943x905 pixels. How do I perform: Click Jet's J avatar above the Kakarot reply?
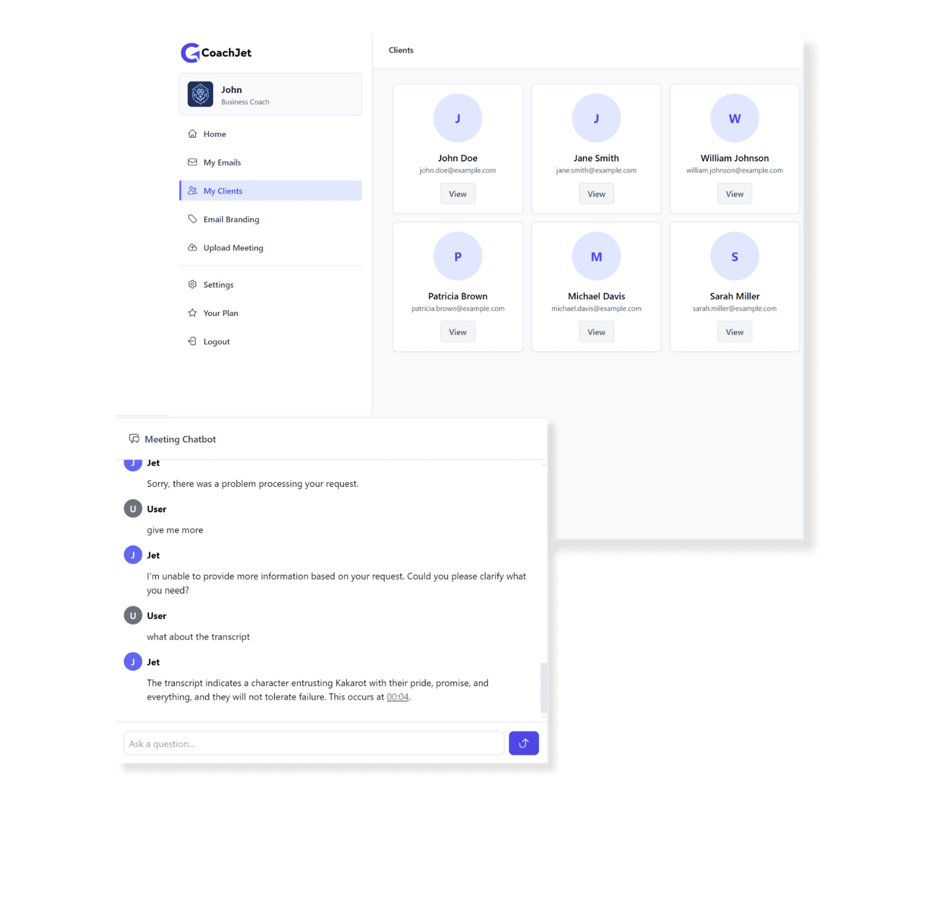(x=133, y=662)
